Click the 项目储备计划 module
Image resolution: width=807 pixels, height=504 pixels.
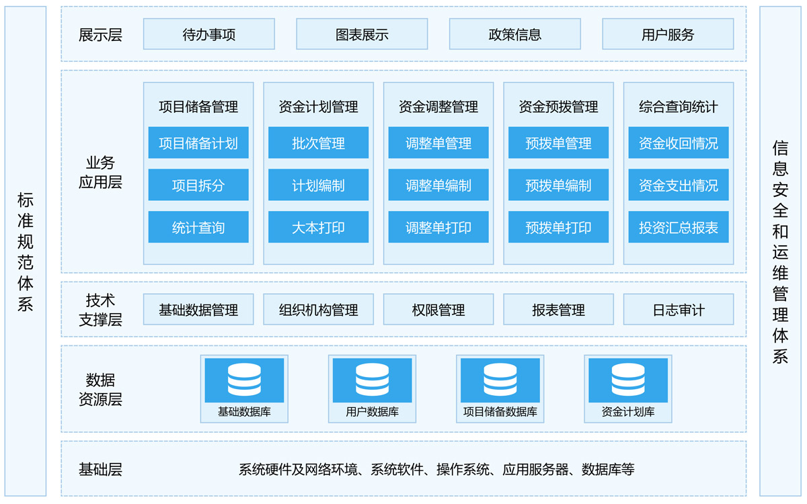198,143
